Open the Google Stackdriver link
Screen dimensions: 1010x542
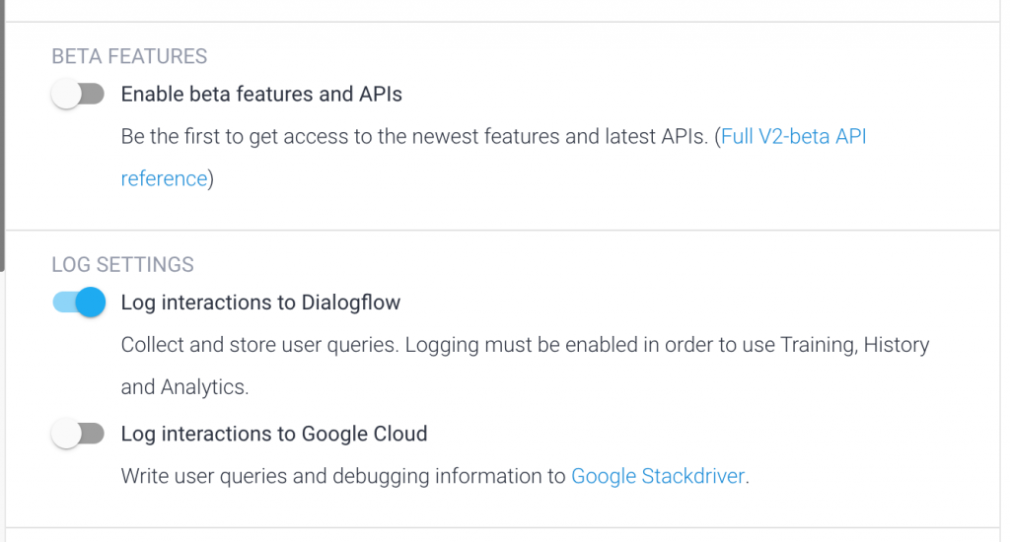pyautogui.click(x=659, y=477)
